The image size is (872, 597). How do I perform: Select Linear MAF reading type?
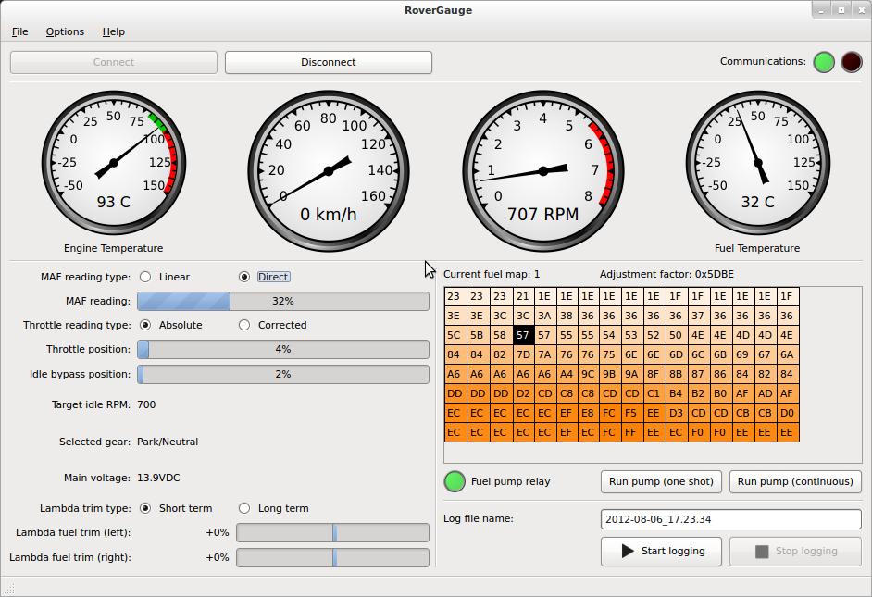(x=145, y=277)
